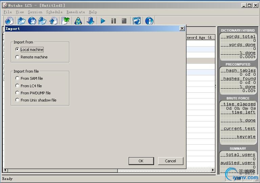Open the Help menu

pyautogui.click(x=93, y=12)
